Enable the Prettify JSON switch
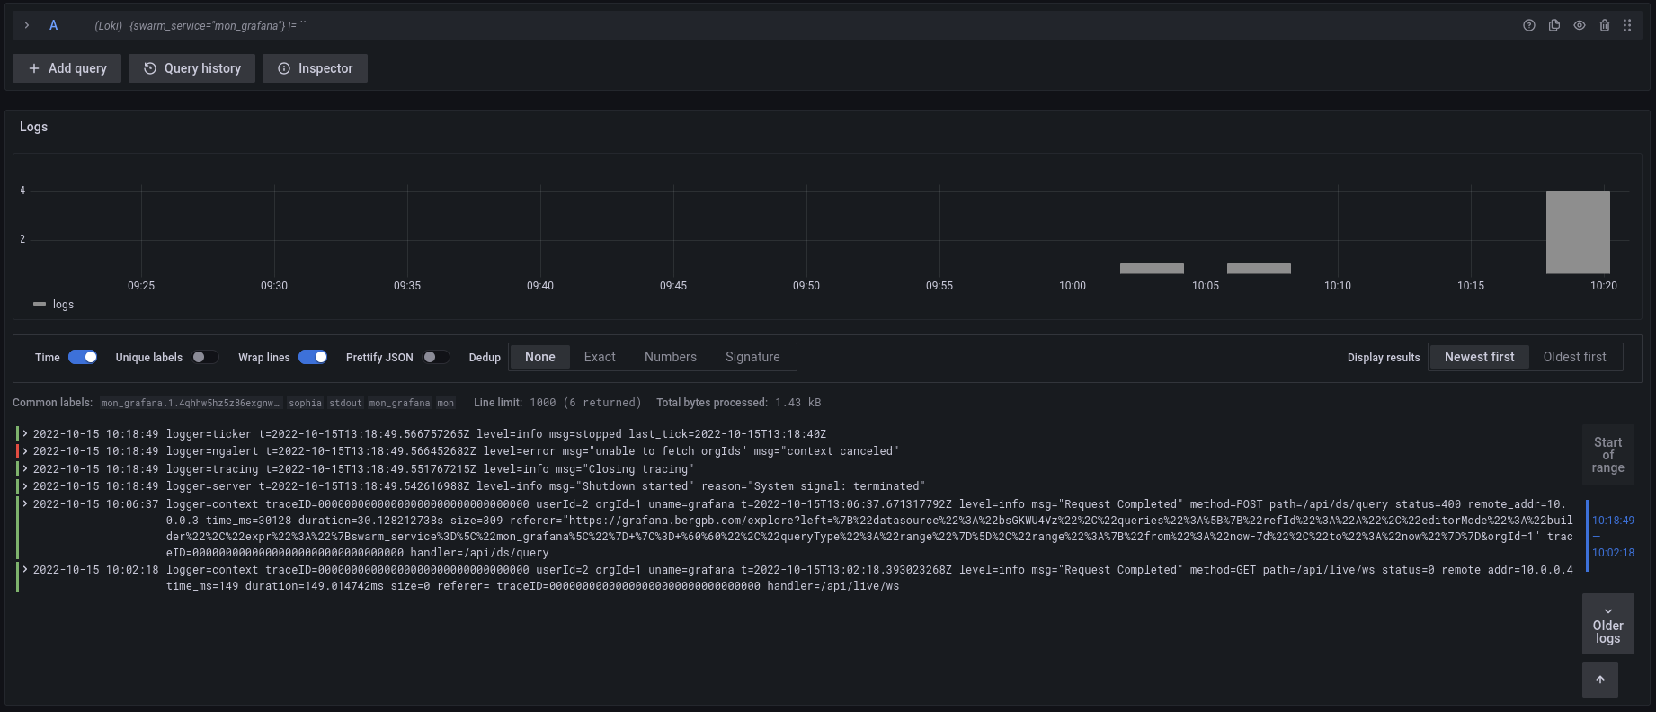 [x=436, y=357]
